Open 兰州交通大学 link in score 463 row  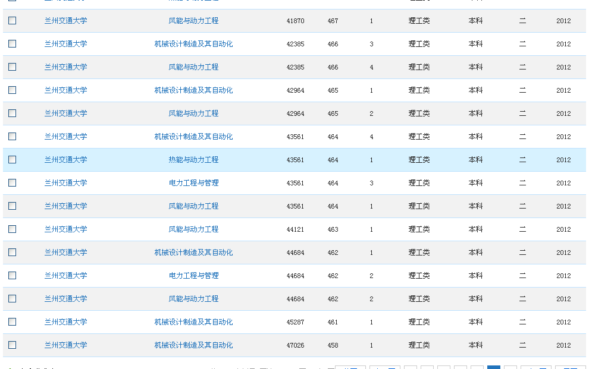65,229
